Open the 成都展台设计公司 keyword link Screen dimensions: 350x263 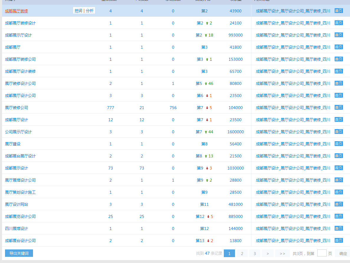(20, 241)
